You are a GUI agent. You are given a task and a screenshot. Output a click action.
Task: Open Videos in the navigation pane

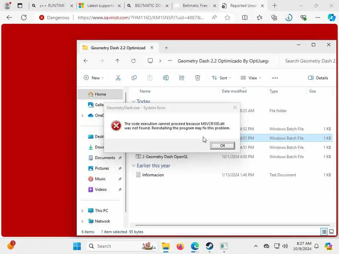click(x=101, y=190)
